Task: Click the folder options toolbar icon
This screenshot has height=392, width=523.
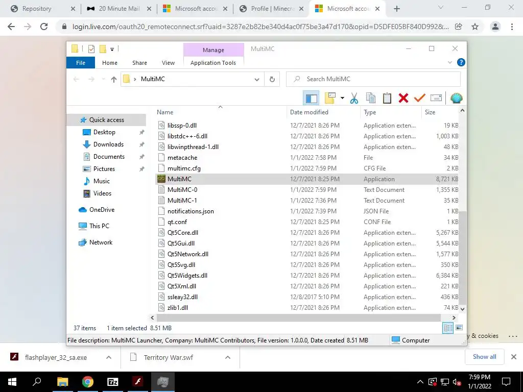Action: [330, 98]
